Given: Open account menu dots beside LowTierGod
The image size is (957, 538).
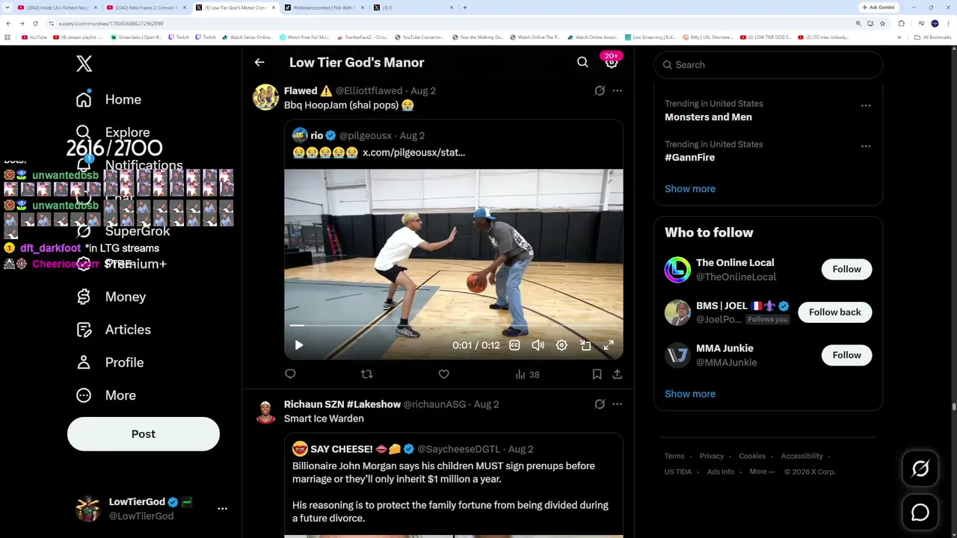Looking at the screenshot, I should pos(222,508).
